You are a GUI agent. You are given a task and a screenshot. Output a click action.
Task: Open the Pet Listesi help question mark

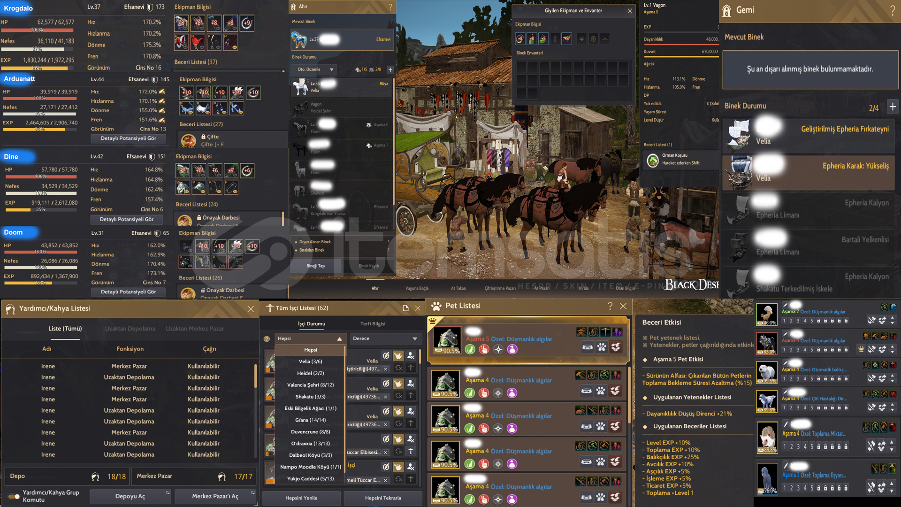(610, 306)
